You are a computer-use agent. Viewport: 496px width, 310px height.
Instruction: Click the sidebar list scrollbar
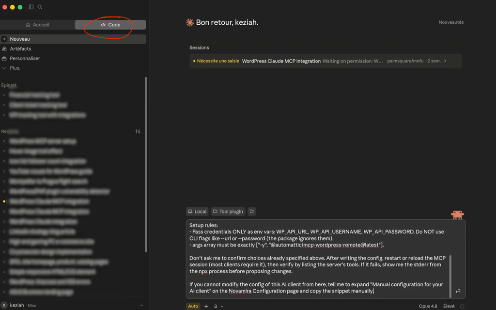146,164
